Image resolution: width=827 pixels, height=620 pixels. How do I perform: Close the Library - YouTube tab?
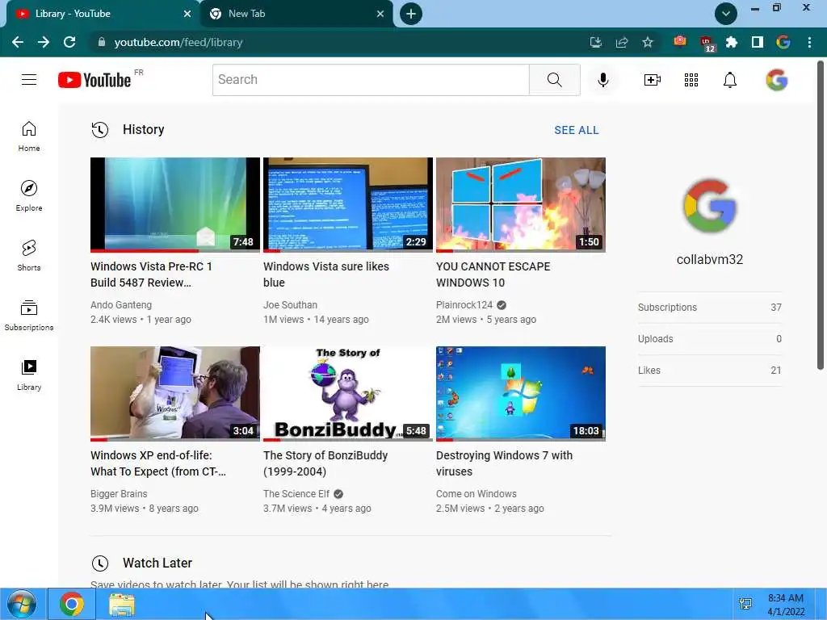[187, 14]
